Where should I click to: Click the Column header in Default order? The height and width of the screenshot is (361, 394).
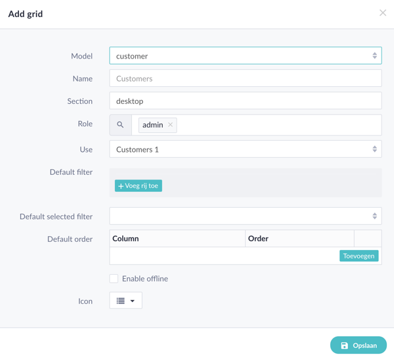125,238
